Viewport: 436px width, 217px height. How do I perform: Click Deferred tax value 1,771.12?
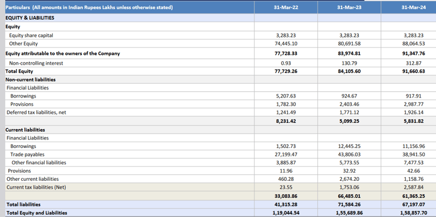pyautogui.click(x=349, y=112)
